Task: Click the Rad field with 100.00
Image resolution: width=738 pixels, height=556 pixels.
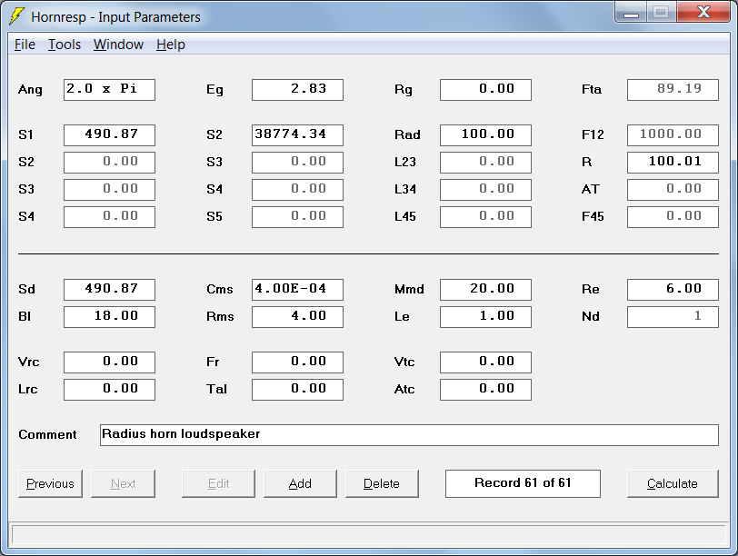Action: click(485, 135)
